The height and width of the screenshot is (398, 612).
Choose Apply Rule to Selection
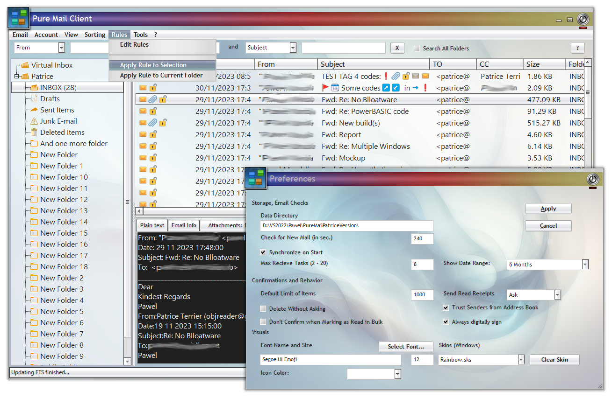pos(162,65)
